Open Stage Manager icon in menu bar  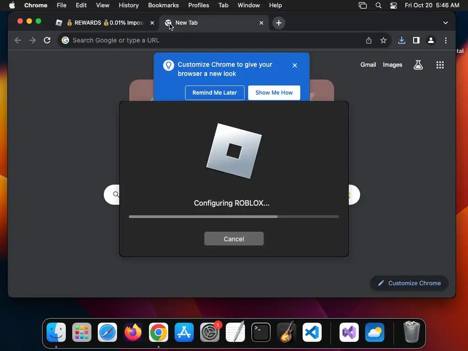click(x=362, y=5)
